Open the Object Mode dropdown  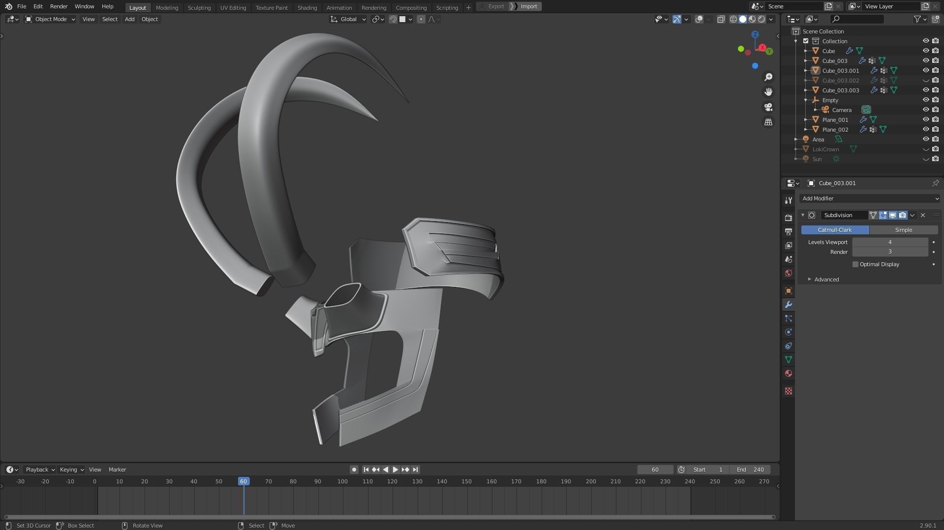50,19
